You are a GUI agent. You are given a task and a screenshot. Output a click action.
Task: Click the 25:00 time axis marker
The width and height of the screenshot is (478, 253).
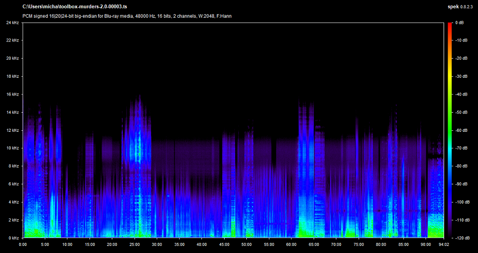tap(135, 244)
